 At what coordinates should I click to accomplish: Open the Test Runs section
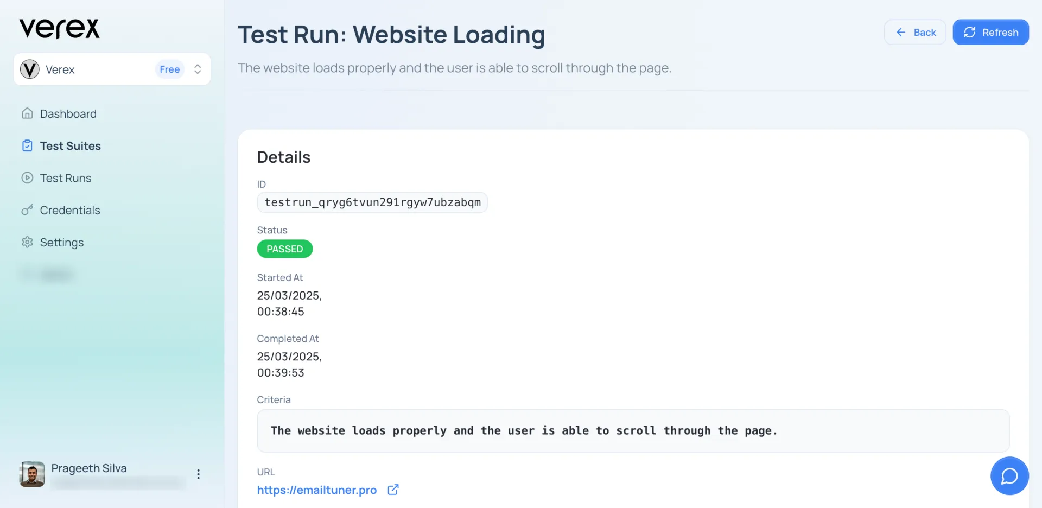(65, 178)
